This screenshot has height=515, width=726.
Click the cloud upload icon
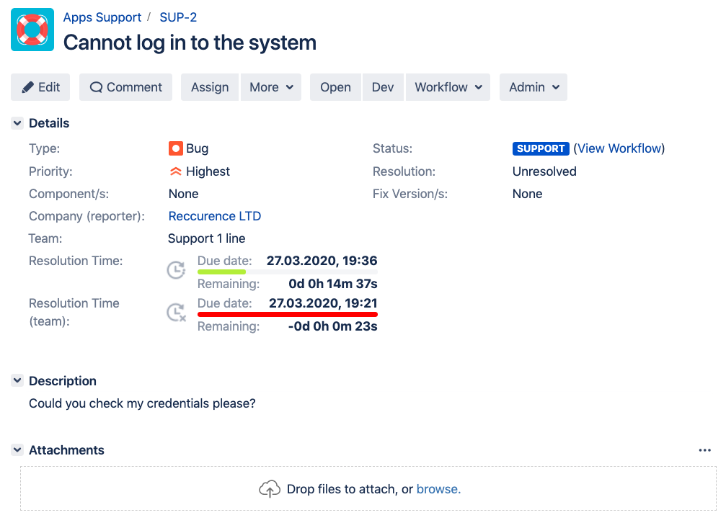[x=270, y=489]
